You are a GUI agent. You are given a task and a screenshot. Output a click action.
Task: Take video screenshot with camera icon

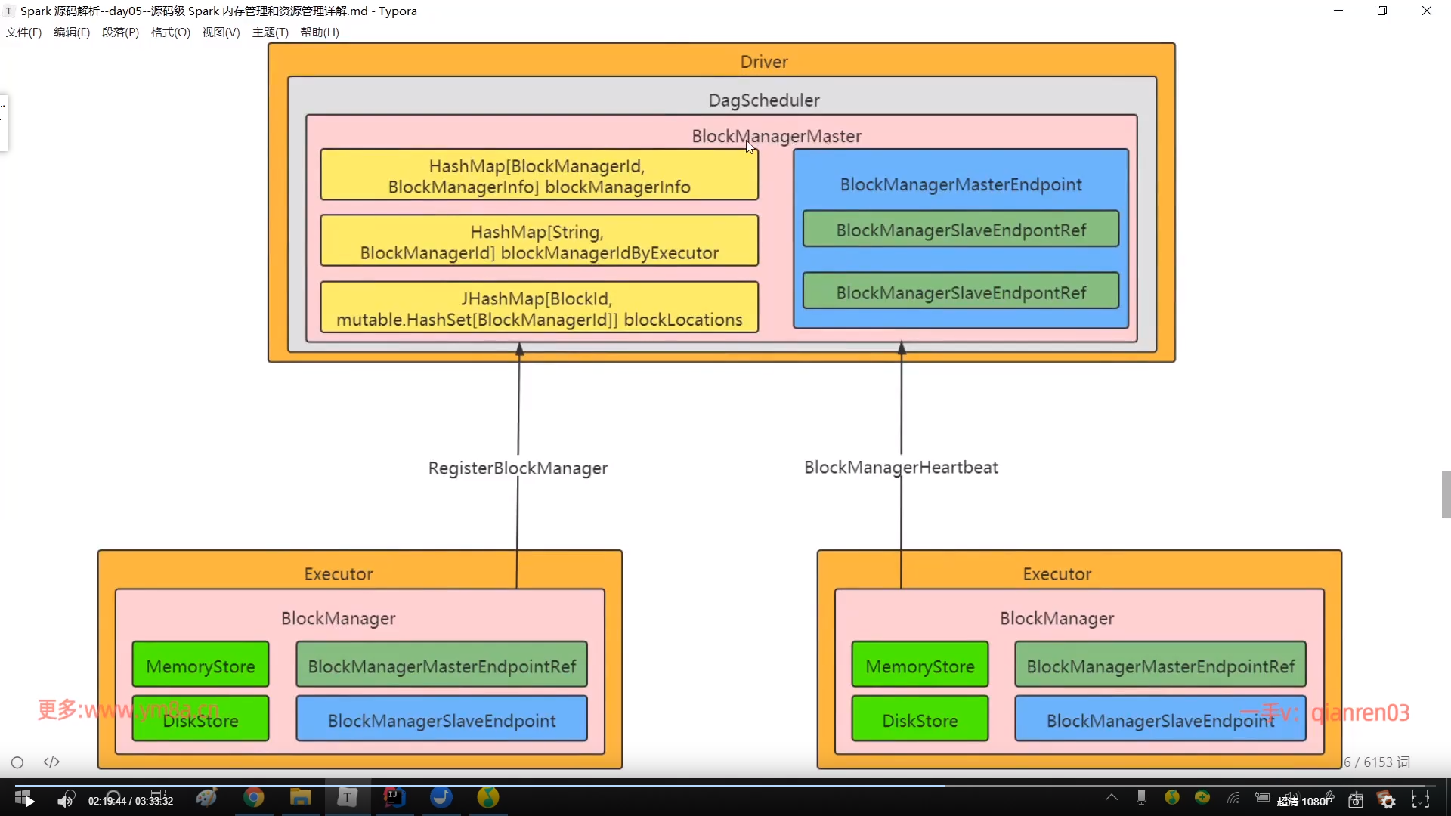(1356, 800)
